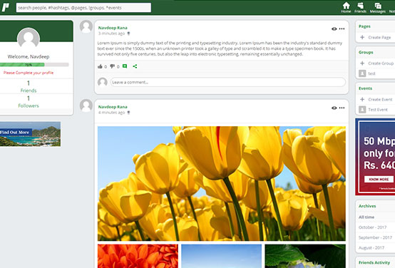The image size is (395, 268).
Task: Open three-dots menu on the first post
Action: (342, 29)
